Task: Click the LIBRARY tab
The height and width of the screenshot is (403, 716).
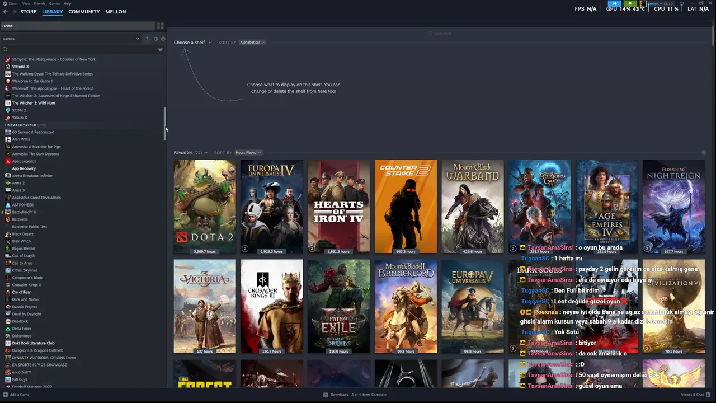Action: [x=53, y=12]
